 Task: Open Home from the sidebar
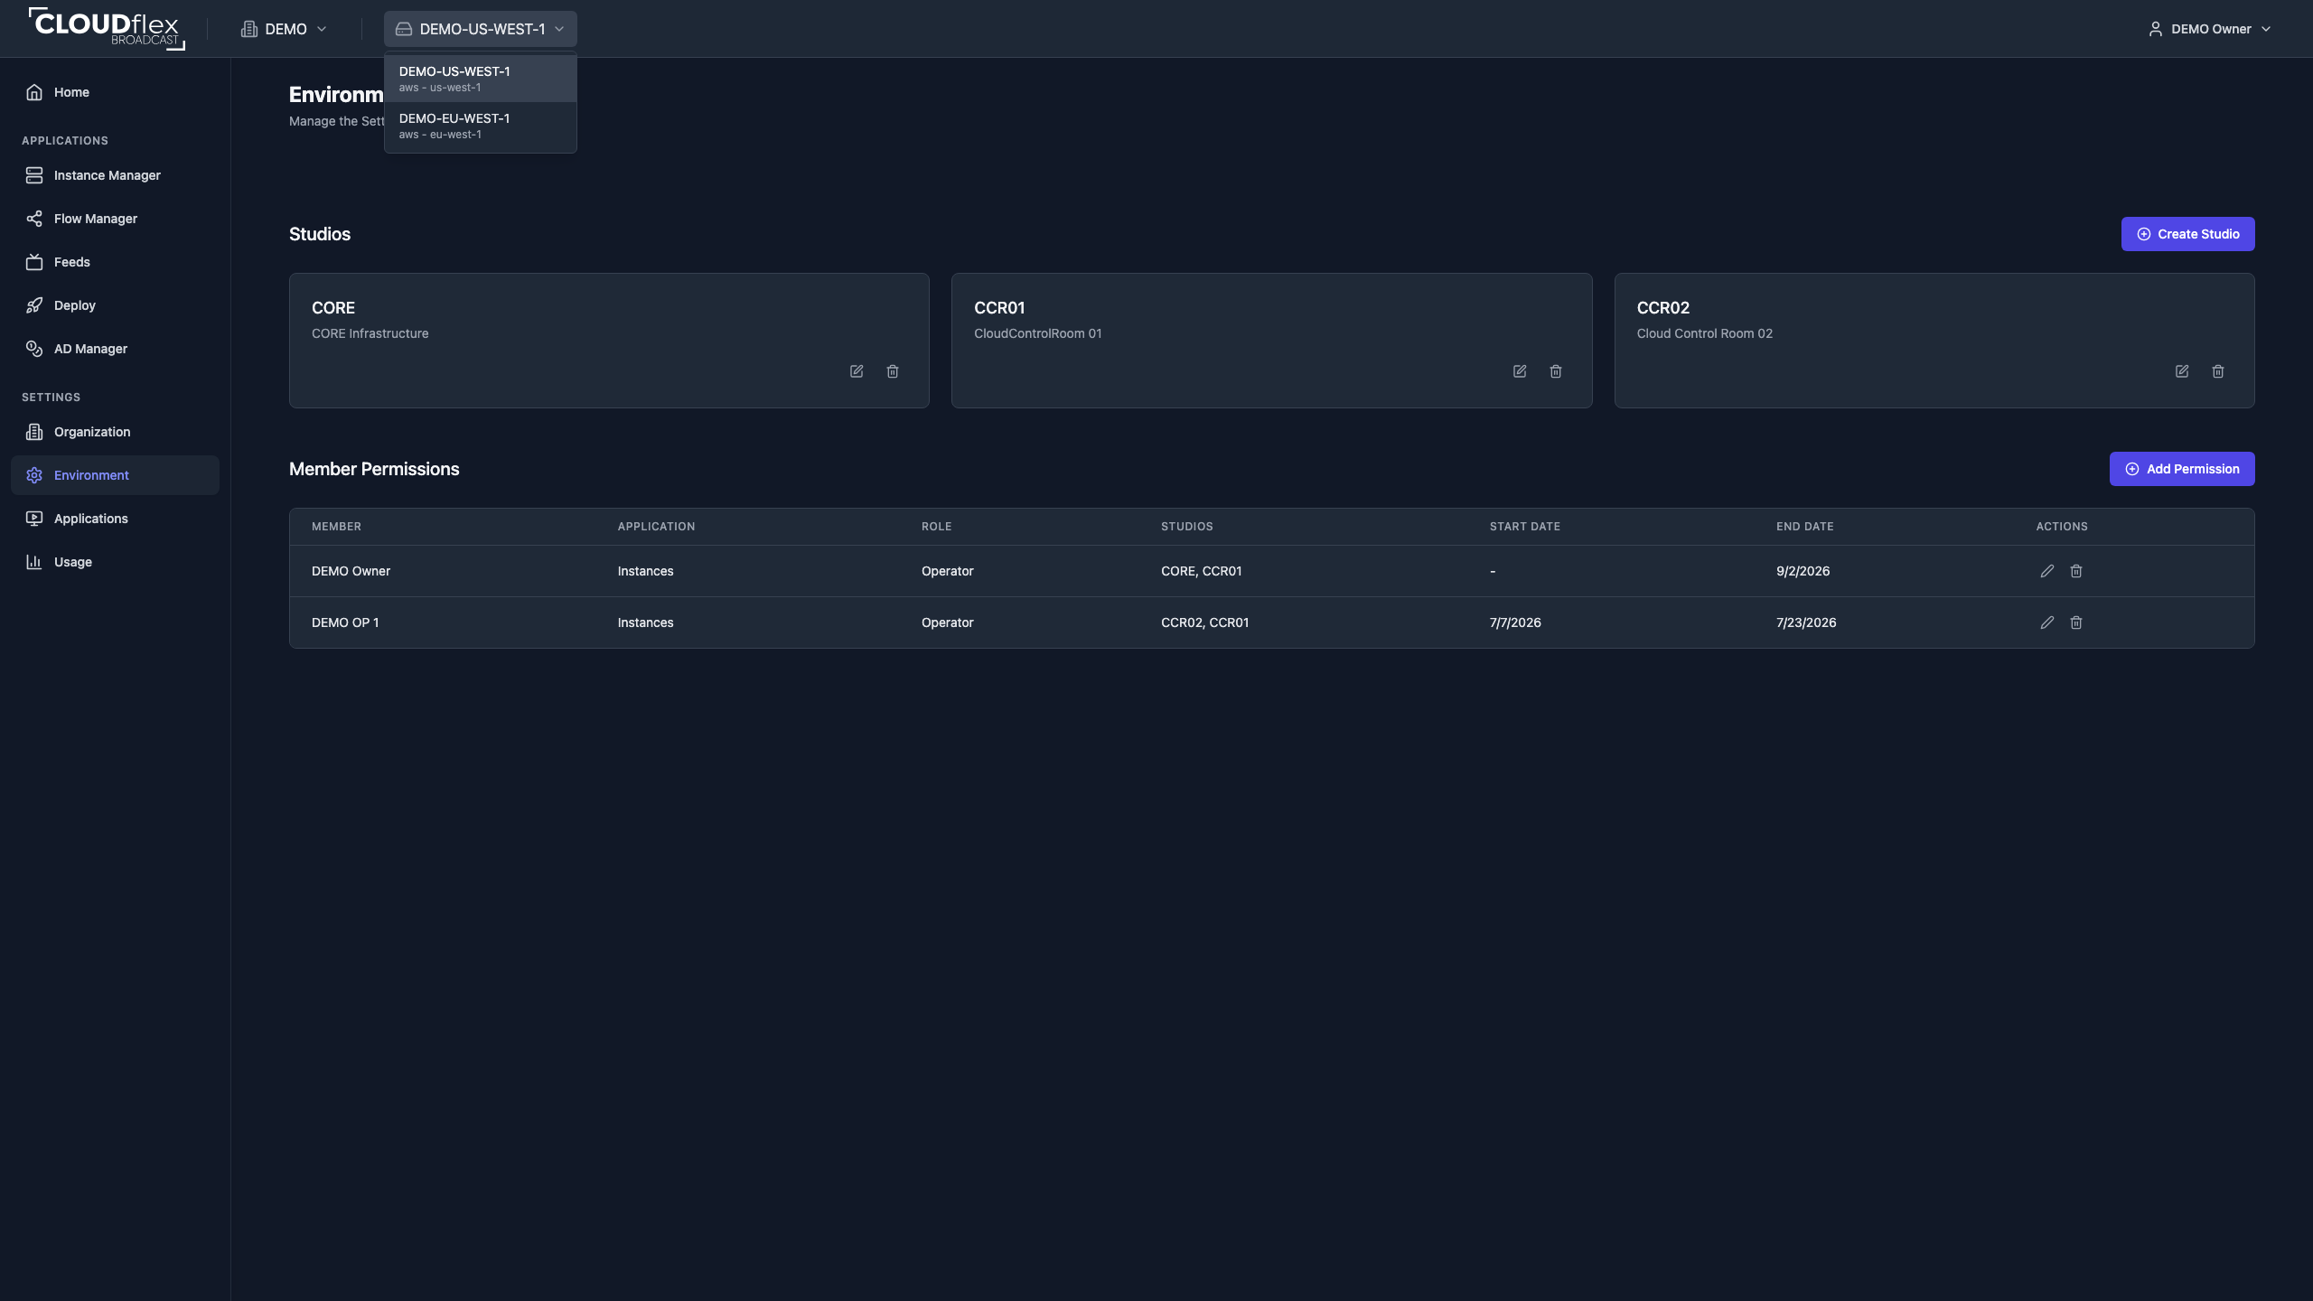pos(115,92)
